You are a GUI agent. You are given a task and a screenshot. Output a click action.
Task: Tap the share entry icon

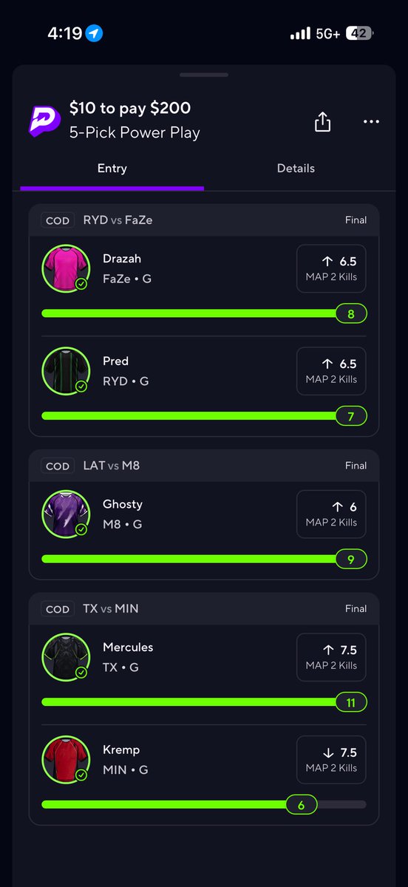(x=322, y=121)
